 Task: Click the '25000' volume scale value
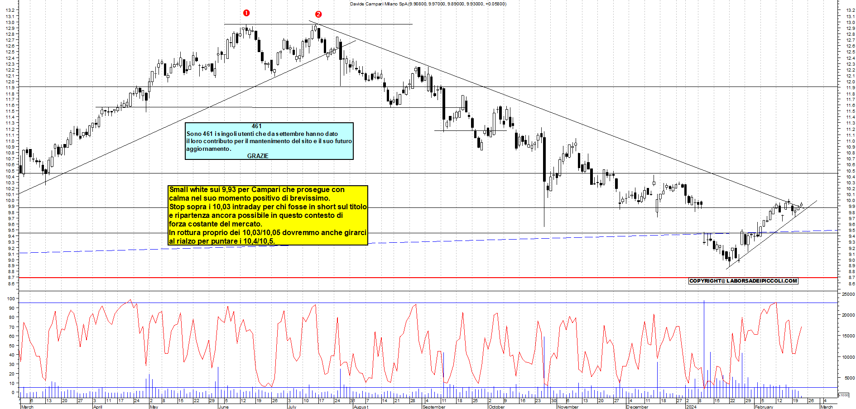(x=848, y=294)
